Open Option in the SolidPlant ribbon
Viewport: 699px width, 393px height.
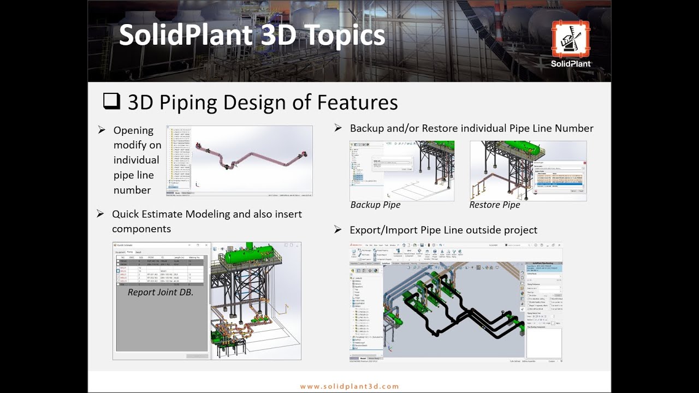pyautogui.click(x=460, y=253)
